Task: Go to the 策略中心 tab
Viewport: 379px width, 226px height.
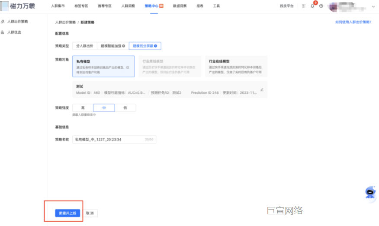Action: (x=151, y=6)
